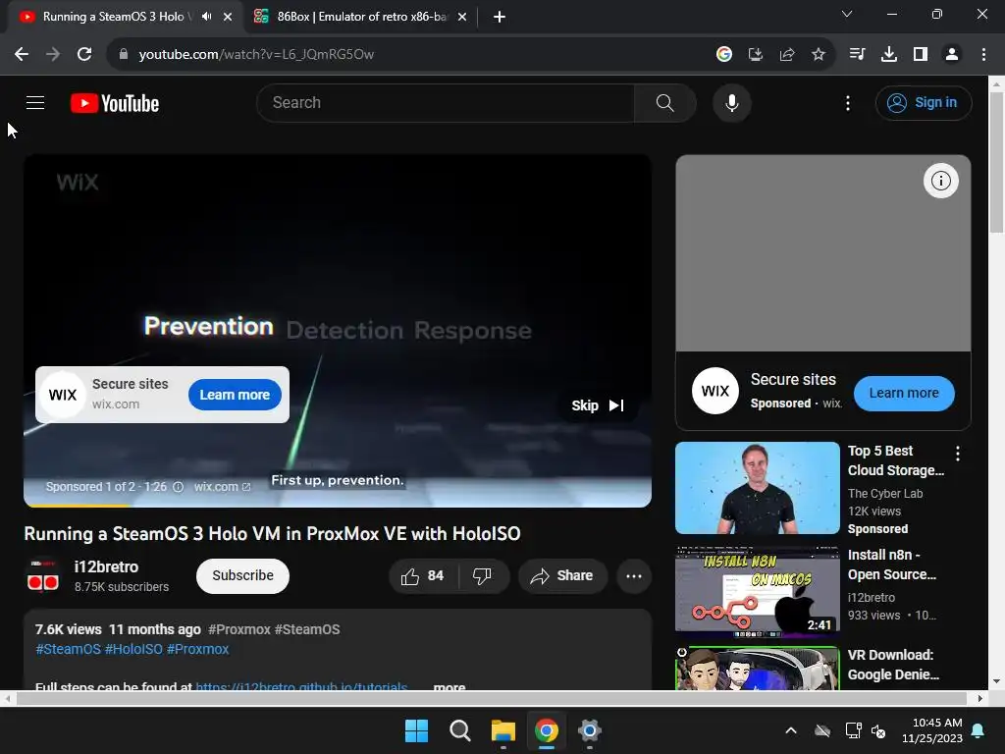This screenshot has height=754, width=1005.
Task: Open the Top 5 Best Cloud Storage thumbnail
Action: 757,488
